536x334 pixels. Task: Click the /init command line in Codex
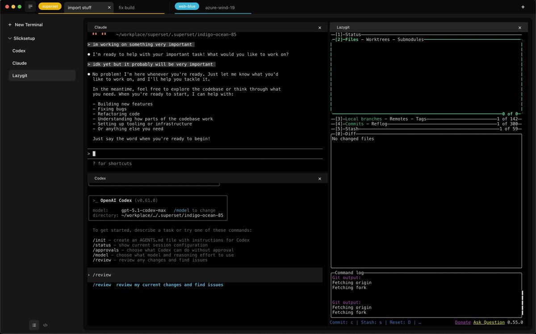pos(171,240)
